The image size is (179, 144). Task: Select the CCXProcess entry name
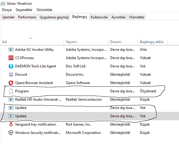pyautogui.click(x=24, y=58)
